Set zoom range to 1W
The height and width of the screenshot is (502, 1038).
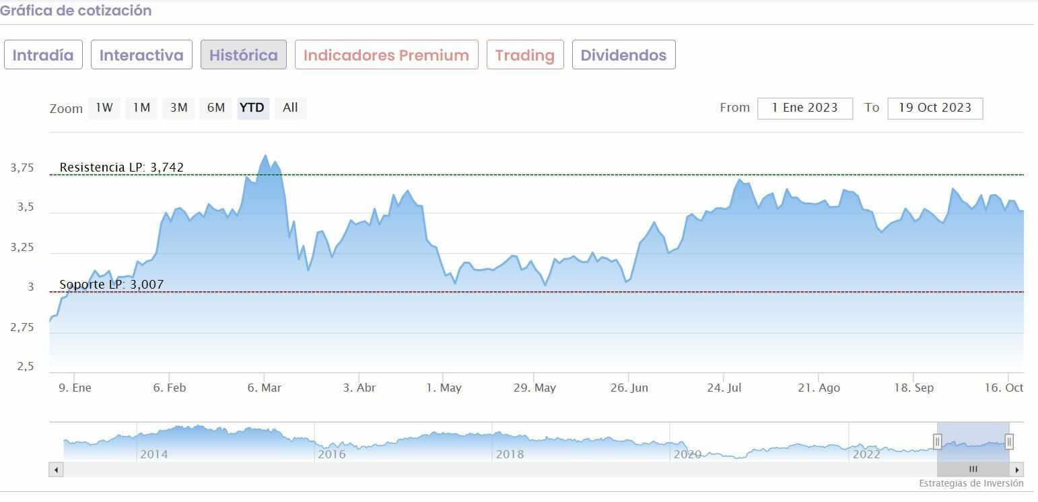point(104,108)
